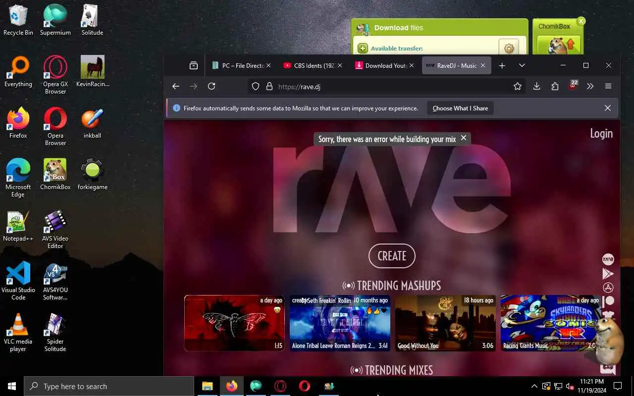Viewport: 634px width, 396px height.
Task: Click the ChomikBox hamster upload image
Action: pyautogui.click(x=559, y=46)
